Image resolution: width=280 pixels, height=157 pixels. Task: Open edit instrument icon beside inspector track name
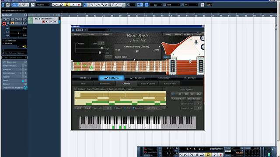(x=25, y=15)
